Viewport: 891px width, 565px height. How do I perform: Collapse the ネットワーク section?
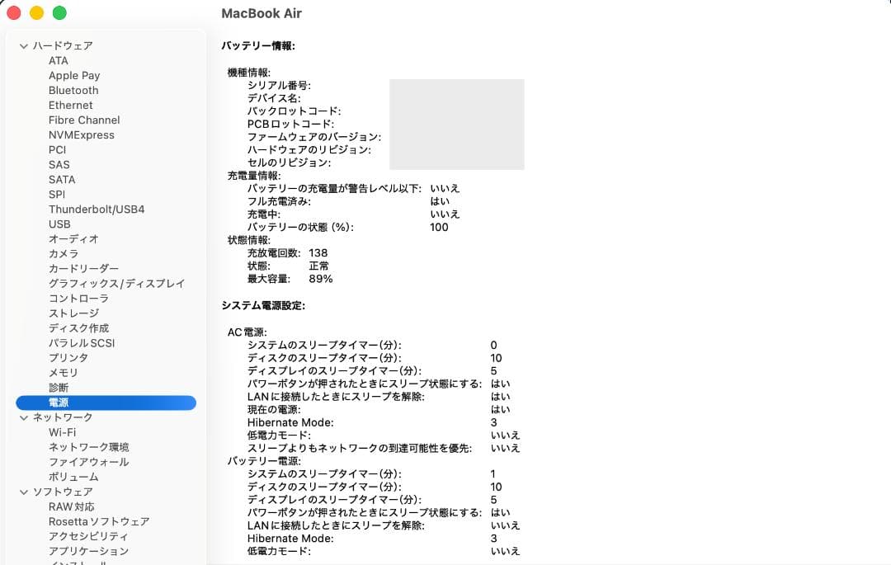[x=23, y=417]
